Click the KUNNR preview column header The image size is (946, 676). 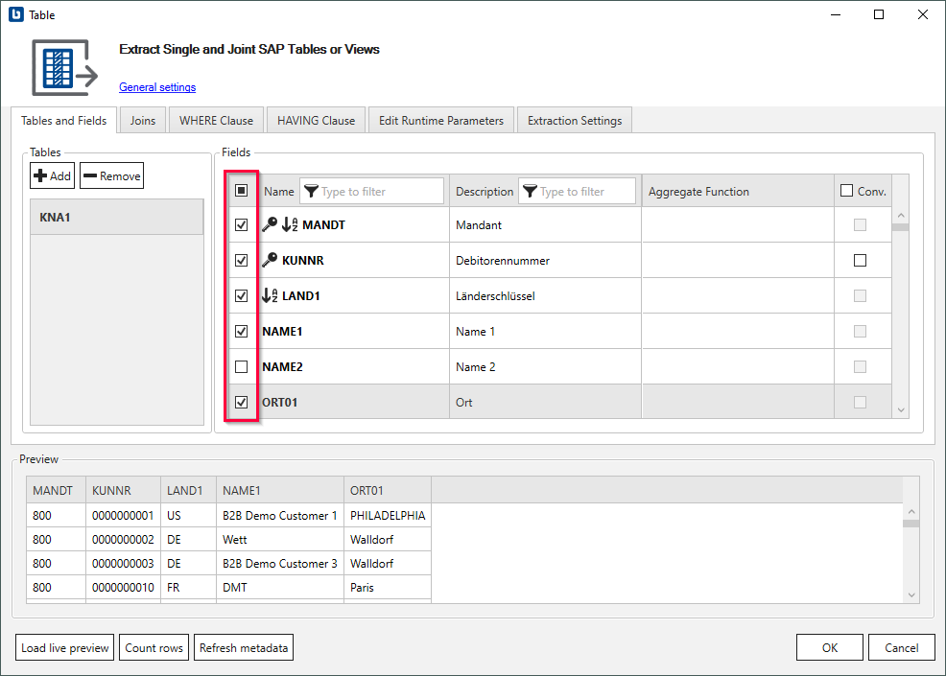click(124, 490)
